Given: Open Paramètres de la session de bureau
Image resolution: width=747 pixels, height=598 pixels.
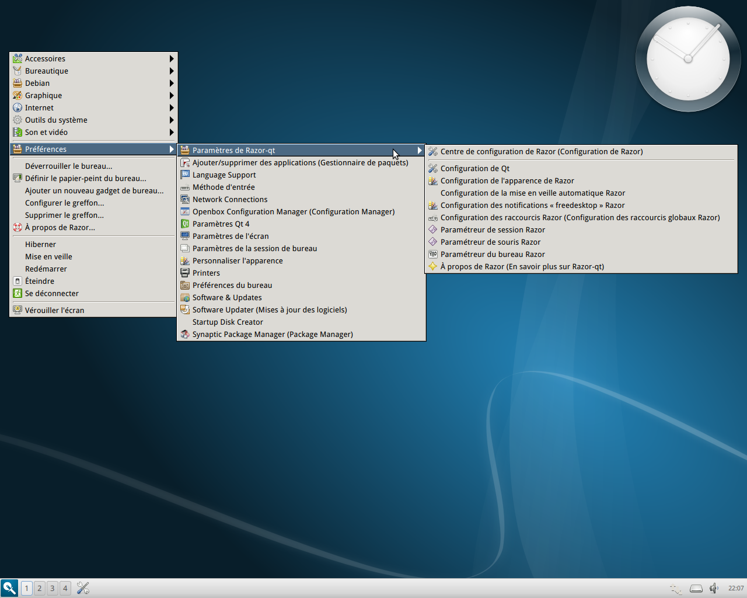Looking at the screenshot, I should coord(301,248).
